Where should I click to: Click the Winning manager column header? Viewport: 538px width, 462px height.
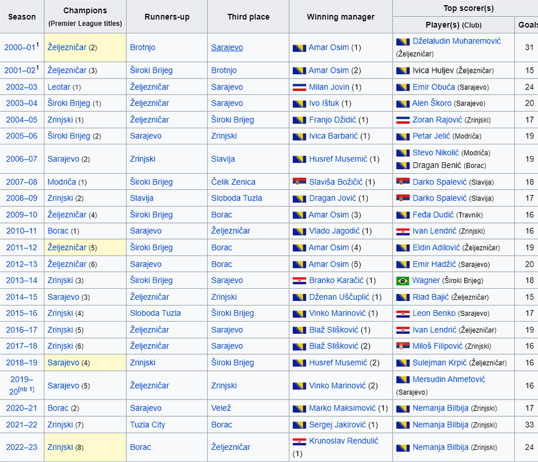click(x=341, y=17)
